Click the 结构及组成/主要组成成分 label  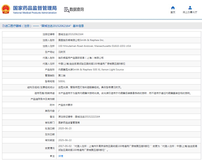pos(41,87)
